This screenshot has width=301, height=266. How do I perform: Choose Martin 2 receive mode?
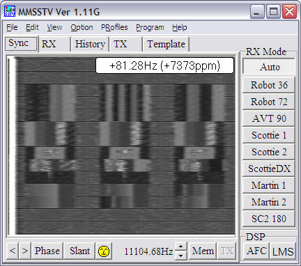click(x=269, y=202)
